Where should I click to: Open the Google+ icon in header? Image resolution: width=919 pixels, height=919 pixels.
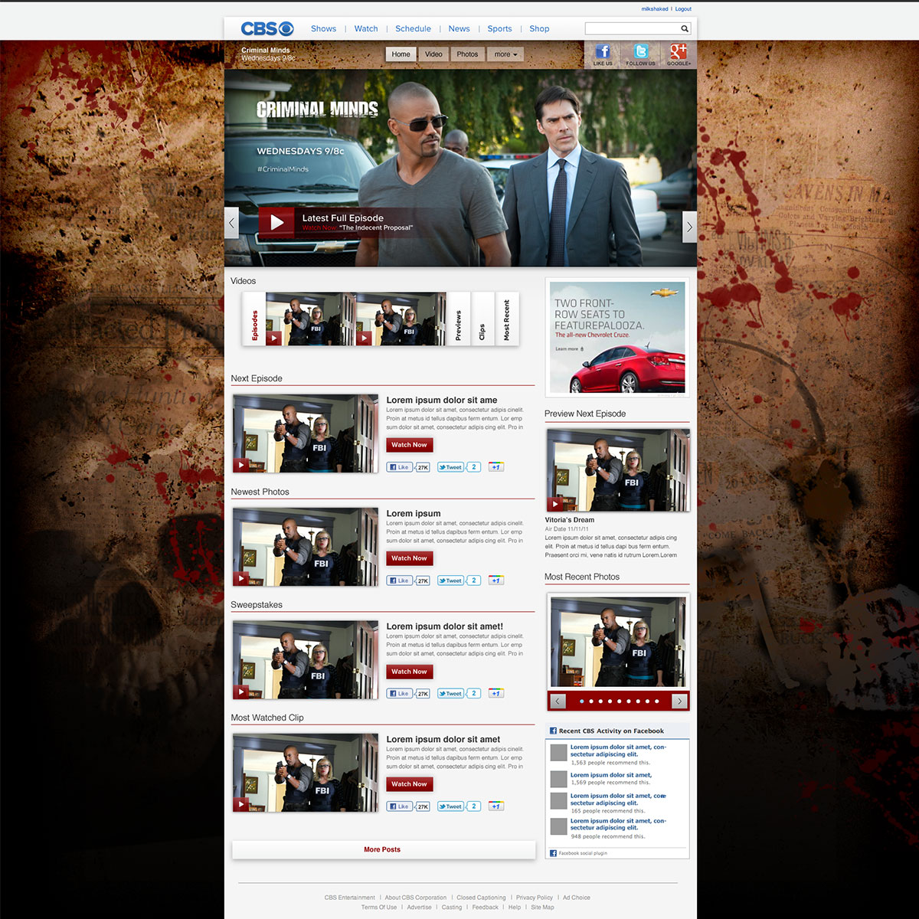tap(678, 53)
